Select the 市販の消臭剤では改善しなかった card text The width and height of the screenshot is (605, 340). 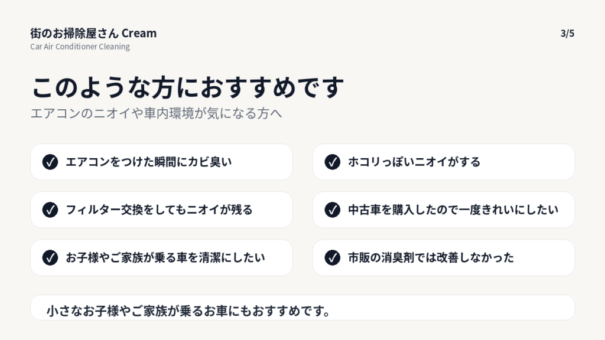431,257
